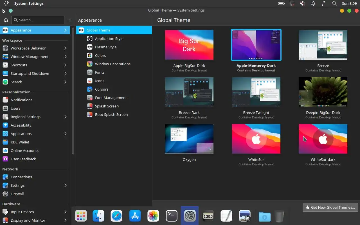Select the Breeze Twilight theme thumbnail
The height and width of the screenshot is (225, 360).
point(256,92)
